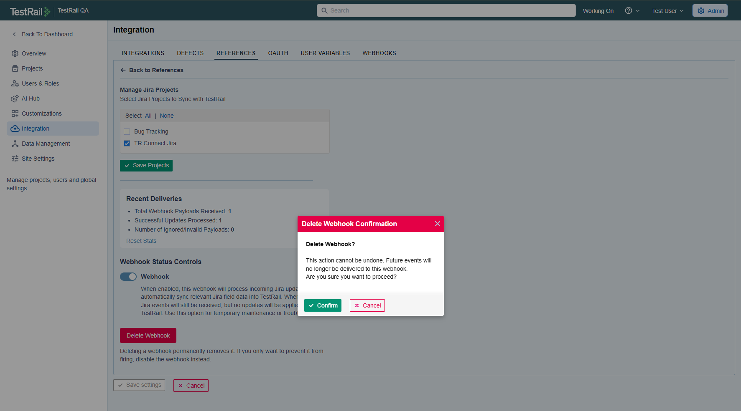
Task: Click 'Successful Updates Processed: 1' text
Action: pos(178,220)
